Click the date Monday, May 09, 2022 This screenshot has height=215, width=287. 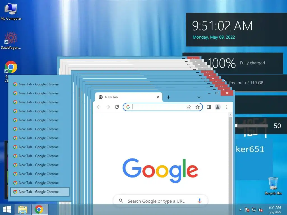tap(214, 37)
